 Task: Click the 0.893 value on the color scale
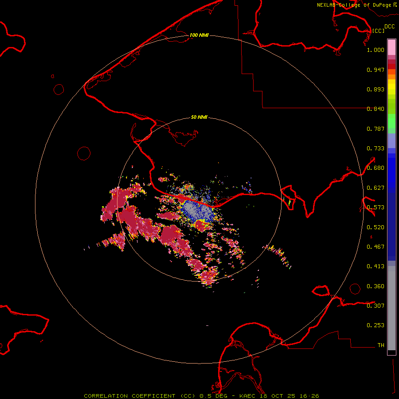(376, 89)
